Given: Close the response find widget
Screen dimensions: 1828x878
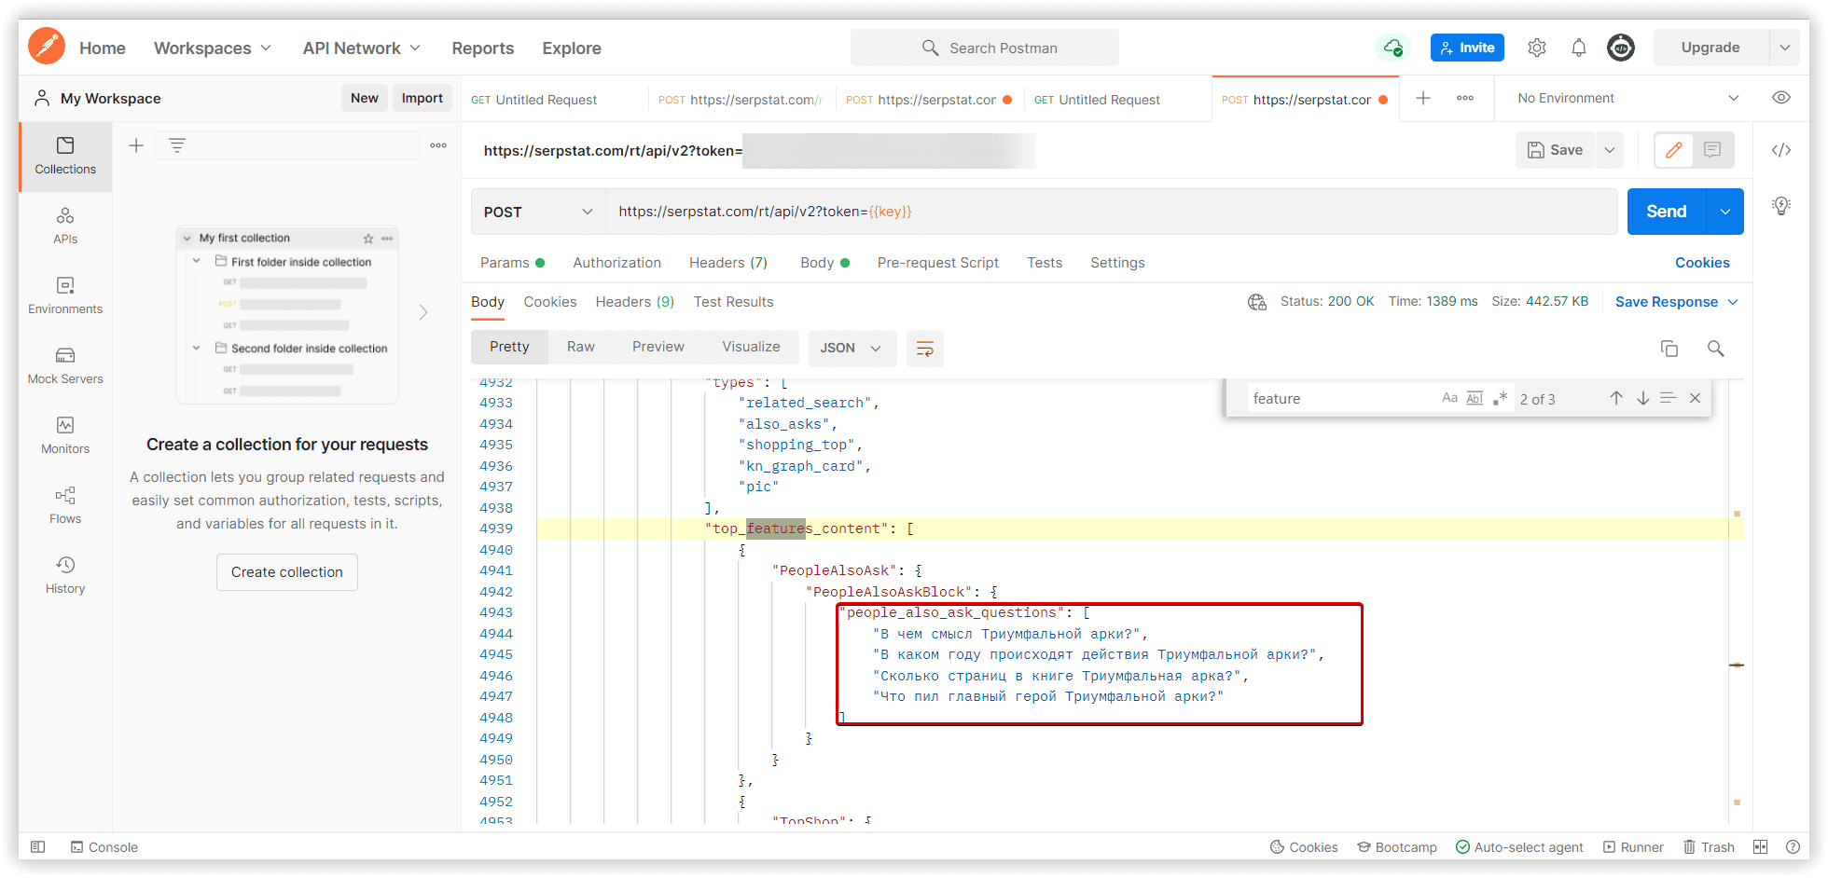Looking at the screenshot, I should (x=1695, y=398).
